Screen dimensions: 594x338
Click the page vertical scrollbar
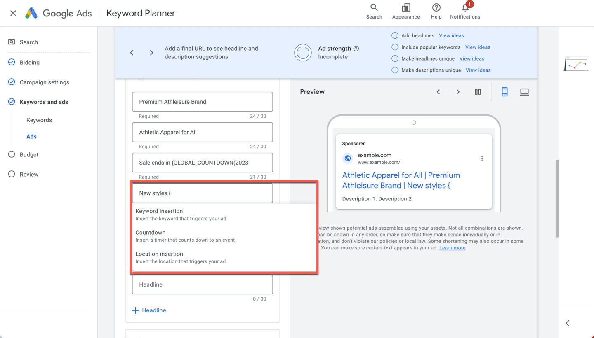coord(557,198)
